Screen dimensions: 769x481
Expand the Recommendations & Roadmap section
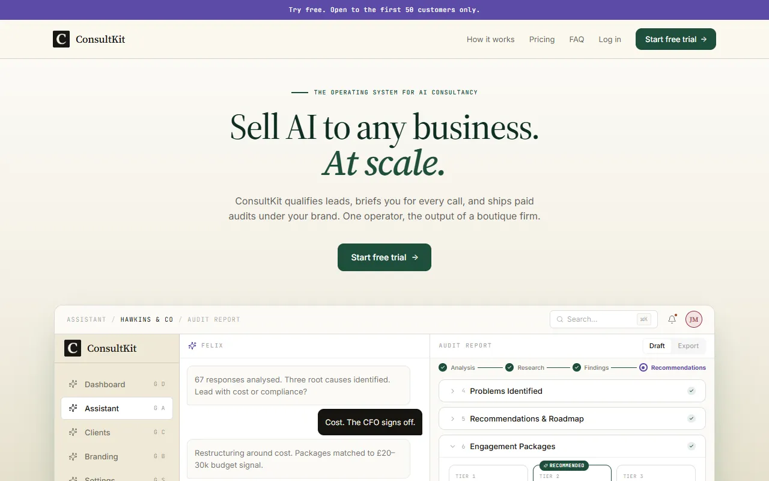click(572, 418)
